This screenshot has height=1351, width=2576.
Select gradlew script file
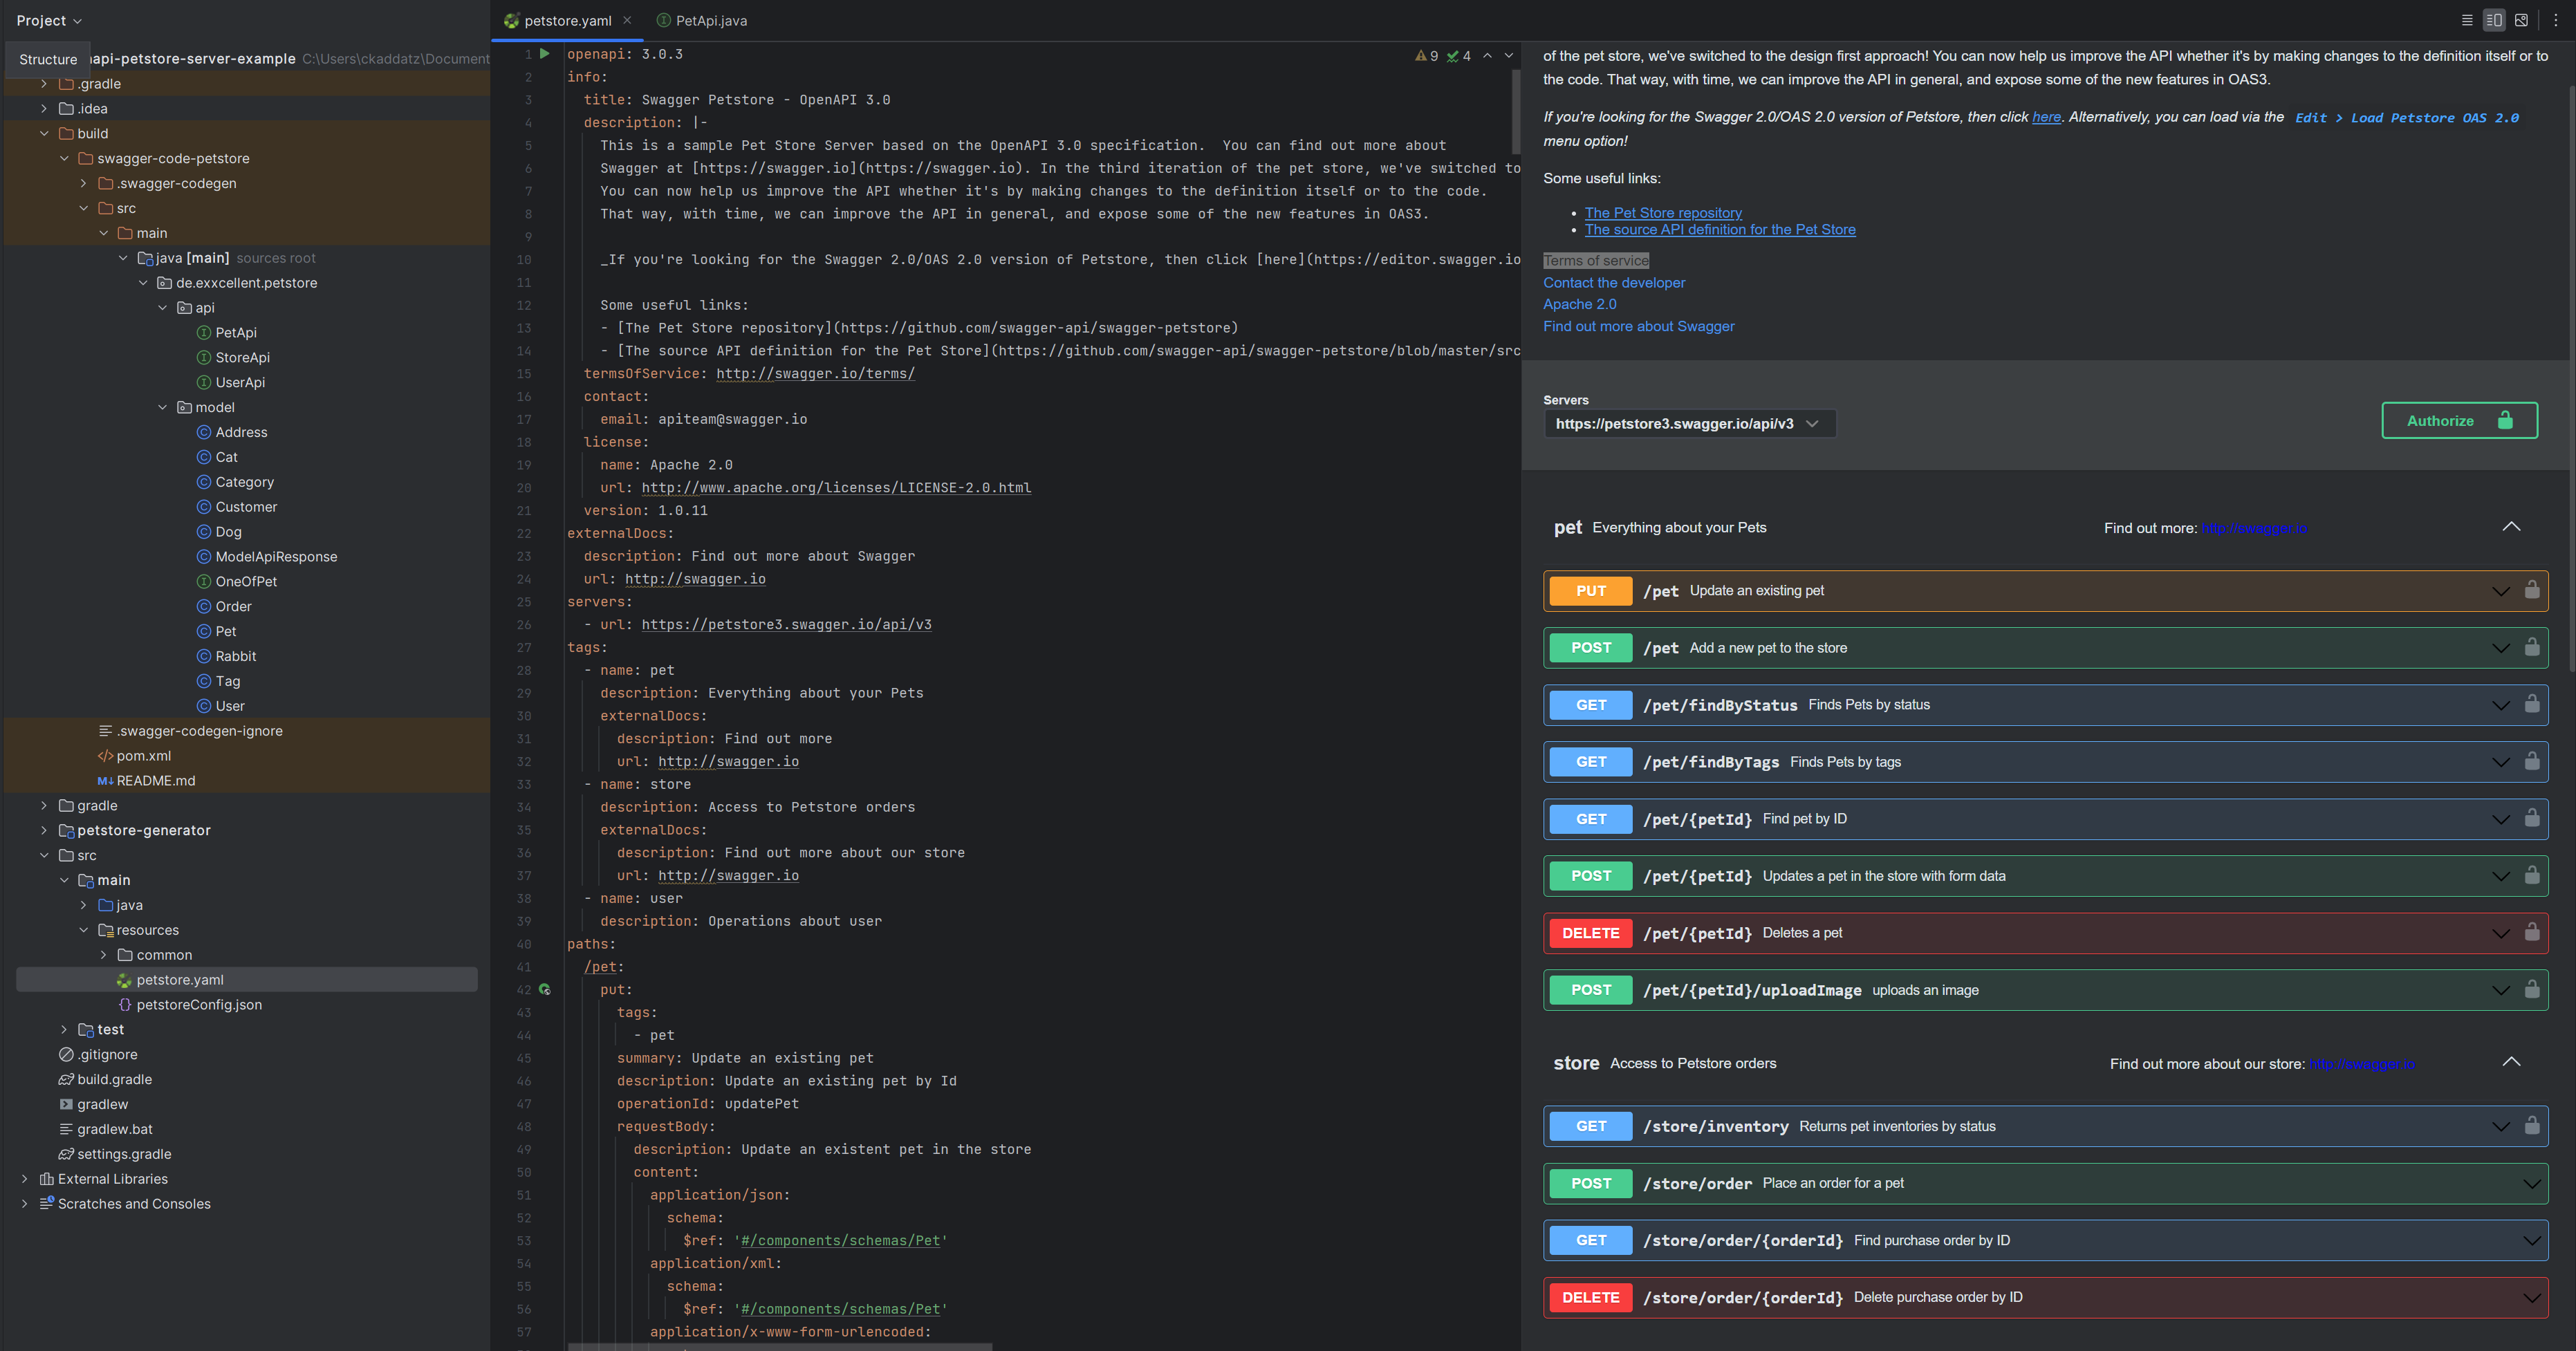(x=102, y=1105)
